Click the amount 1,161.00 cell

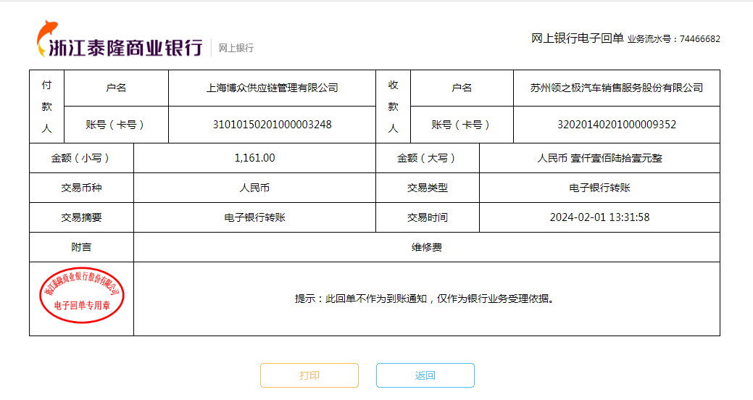[254, 158]
